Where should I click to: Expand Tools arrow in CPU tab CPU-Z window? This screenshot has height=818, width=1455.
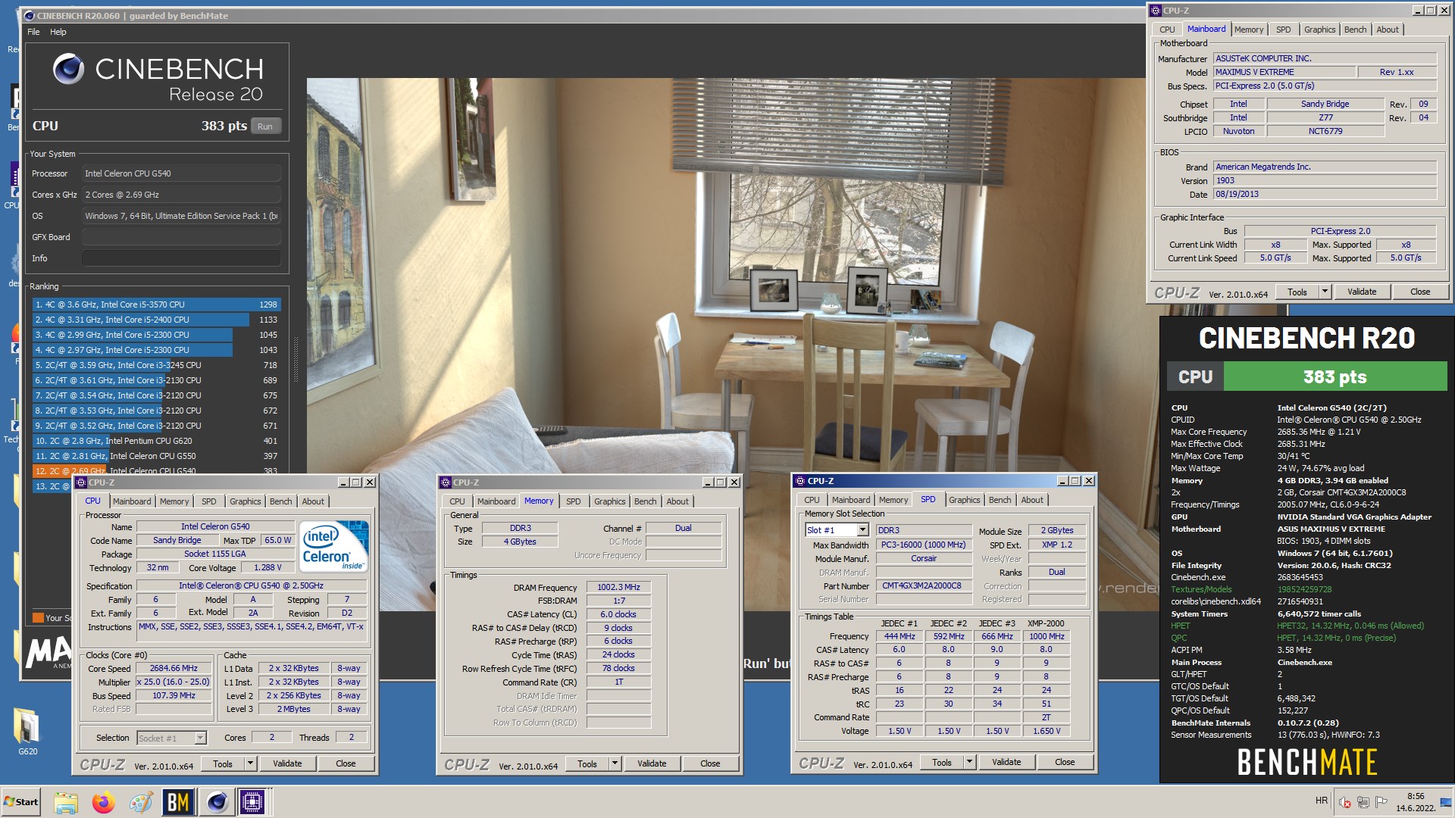(250, 763)
